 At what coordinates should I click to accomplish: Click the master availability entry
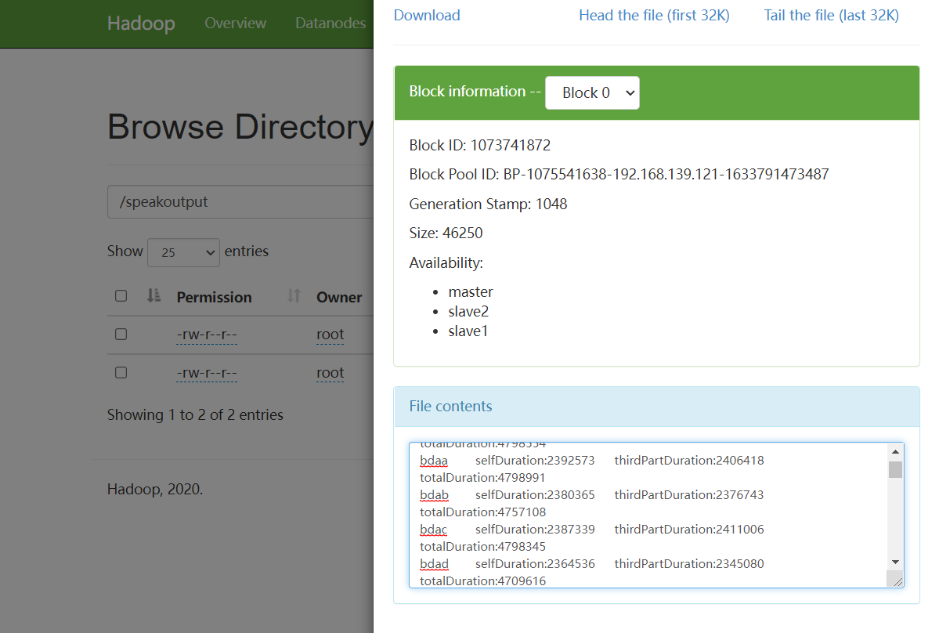(471, 291)
